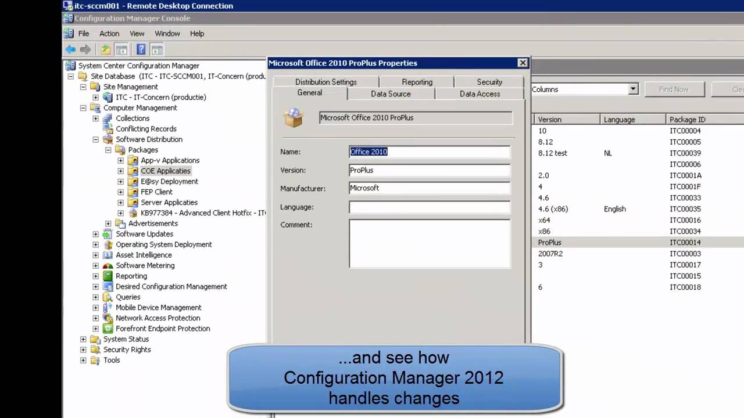Click the Packages folder icon
The image size is (744, 418).
click(120, 150)
